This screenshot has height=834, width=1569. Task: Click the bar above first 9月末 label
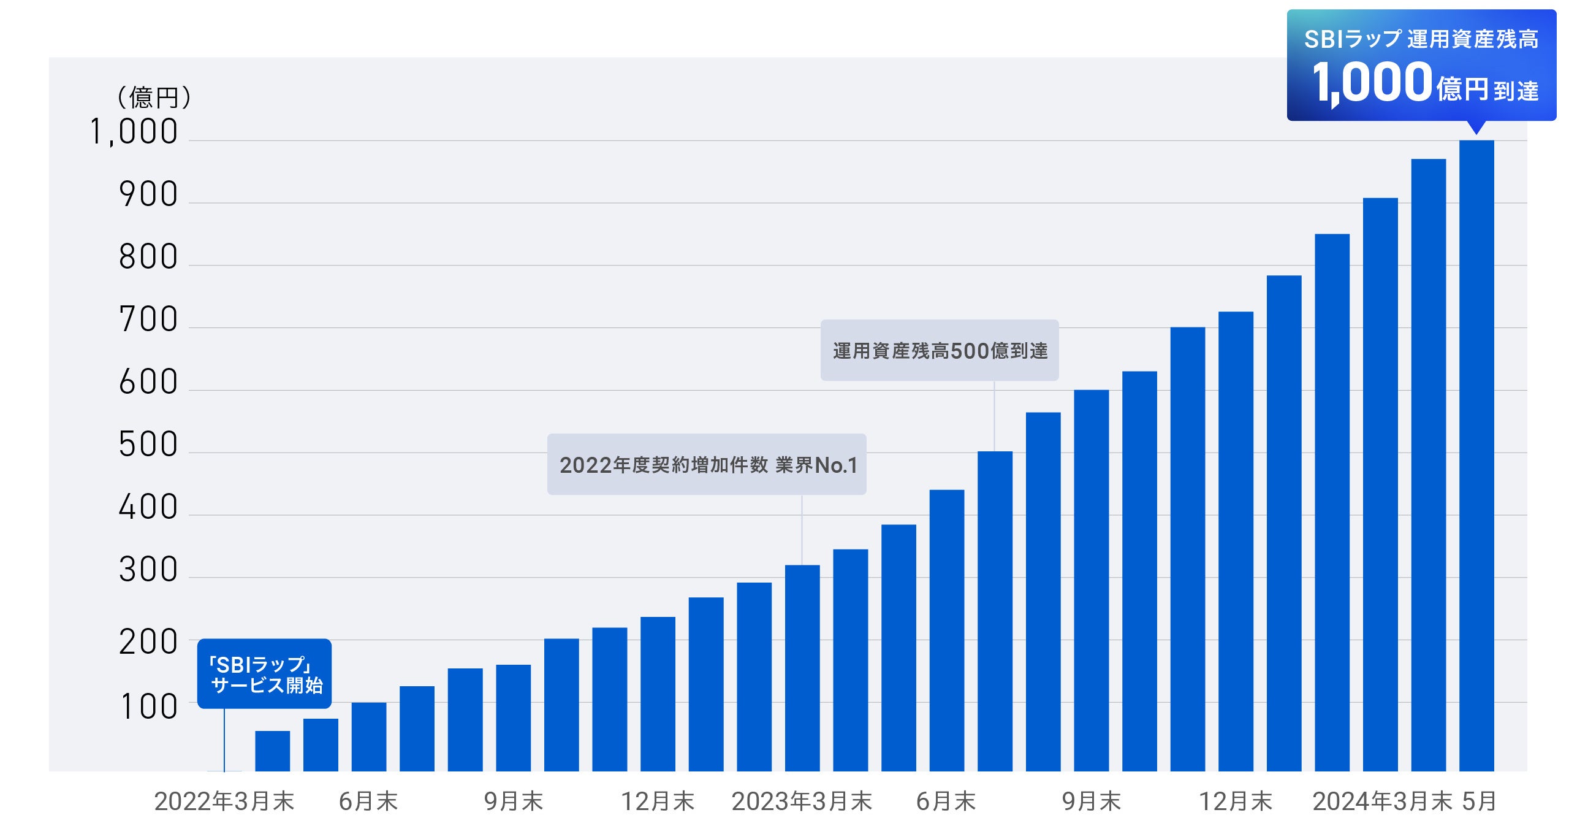click(x=514, y=718)
